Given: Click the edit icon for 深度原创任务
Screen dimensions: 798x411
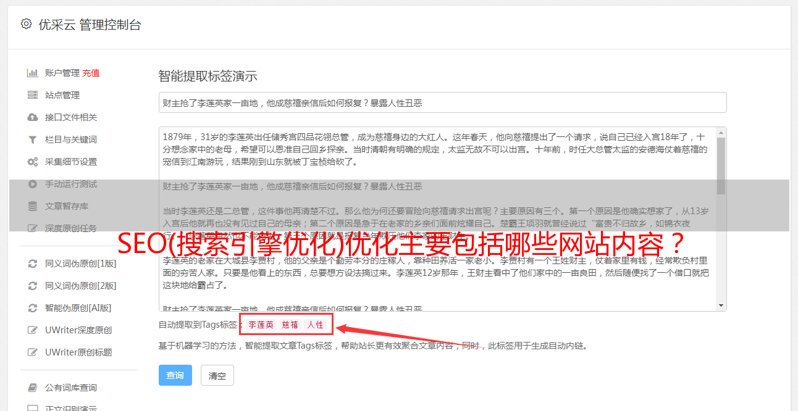Looking at the screenshot, I should pyautogui.click(x=32, y=228).
